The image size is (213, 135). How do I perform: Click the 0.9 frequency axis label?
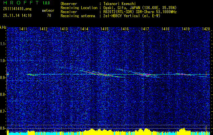coord(3,78)
